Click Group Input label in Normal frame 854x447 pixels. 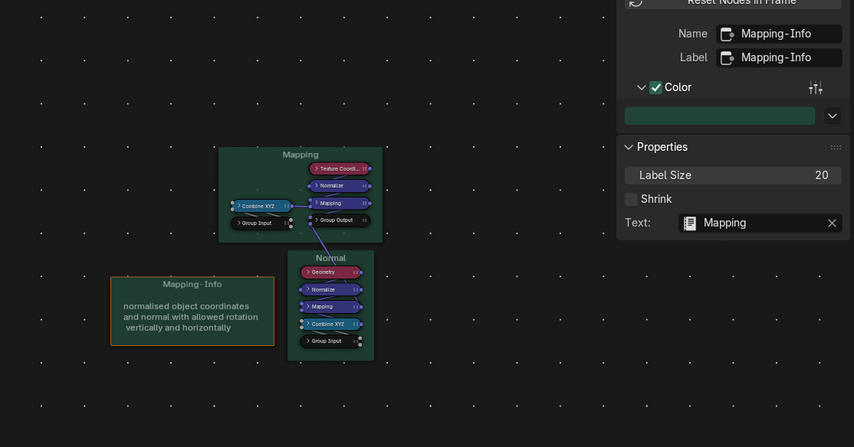[x=327, y=341]
